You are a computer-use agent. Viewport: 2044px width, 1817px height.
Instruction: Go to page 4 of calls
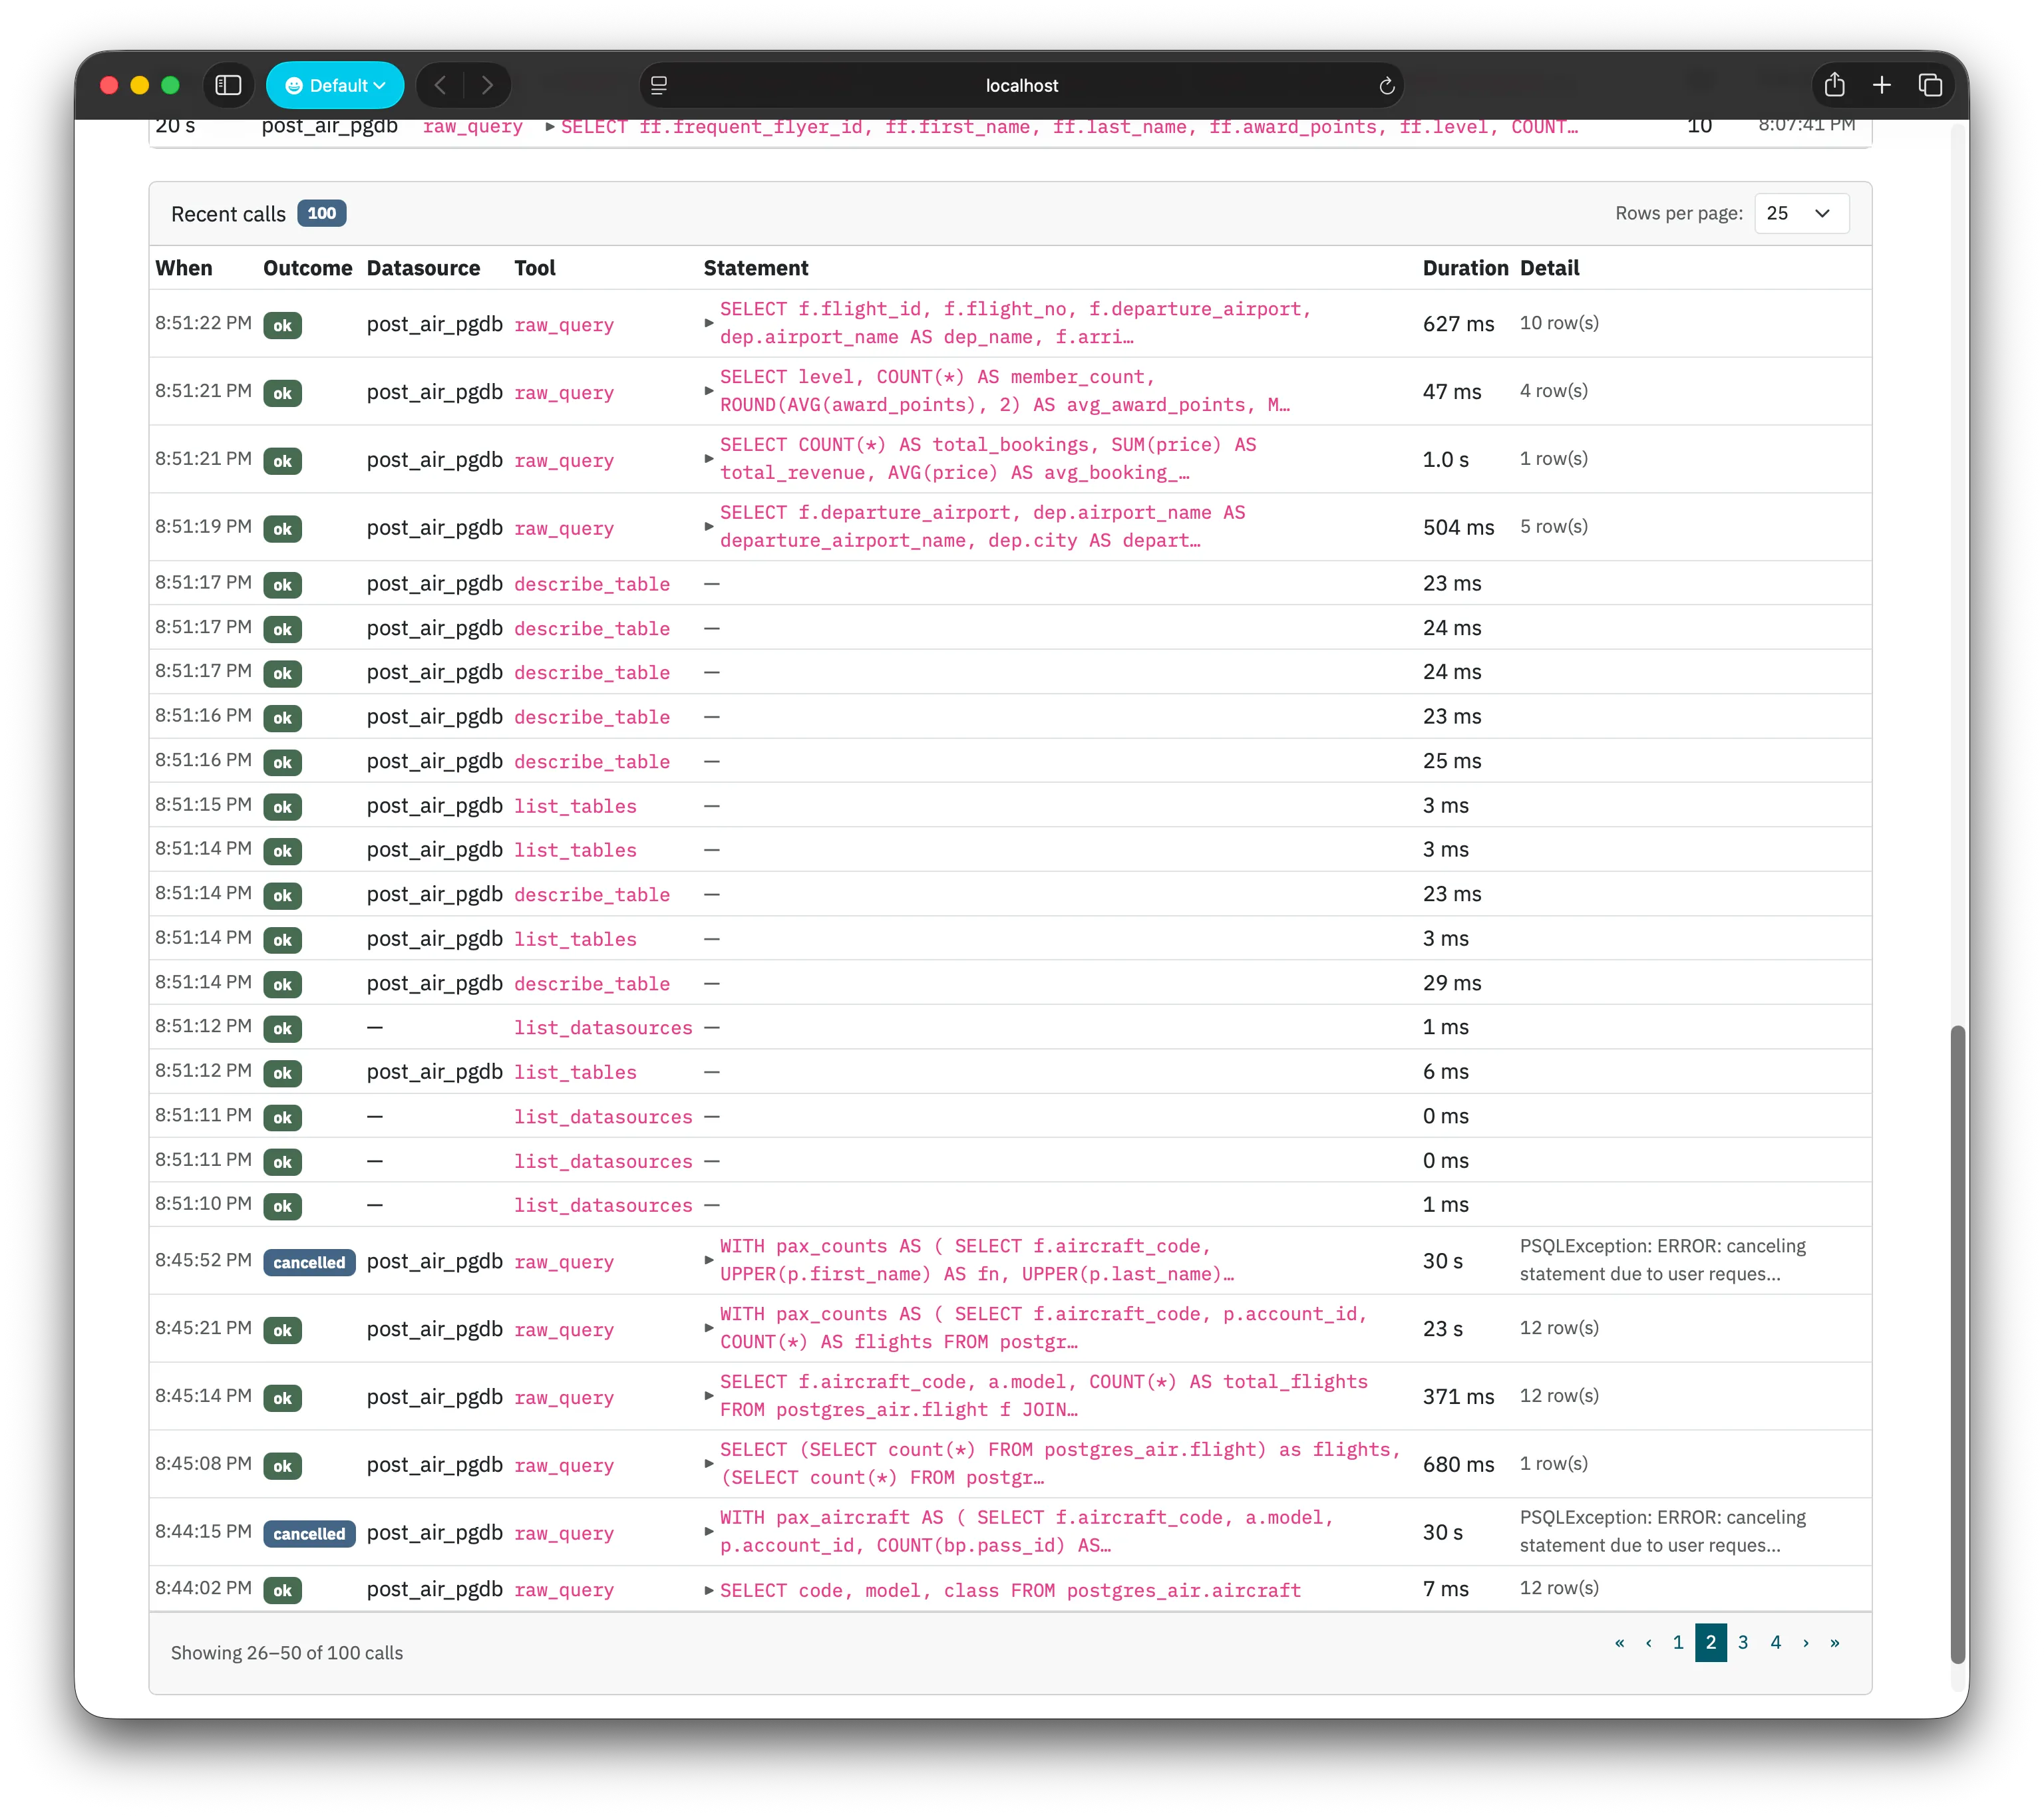(x=1776, y=1642)
